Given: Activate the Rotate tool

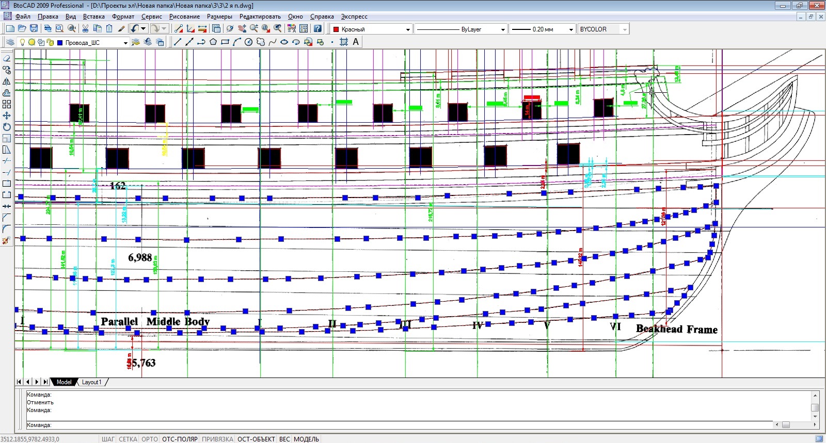Looking at the screenshot, I should 7,127.
